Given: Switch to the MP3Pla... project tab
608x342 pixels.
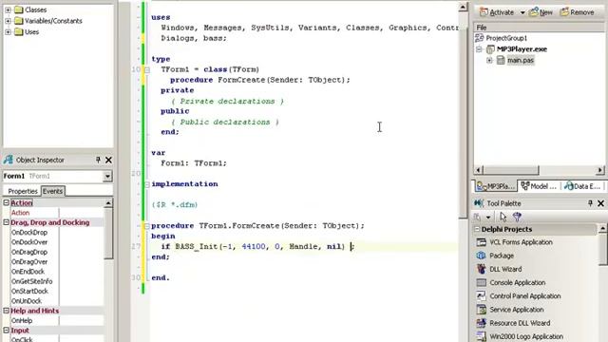Looking at the screenshot, I should (x=496, y=186).
